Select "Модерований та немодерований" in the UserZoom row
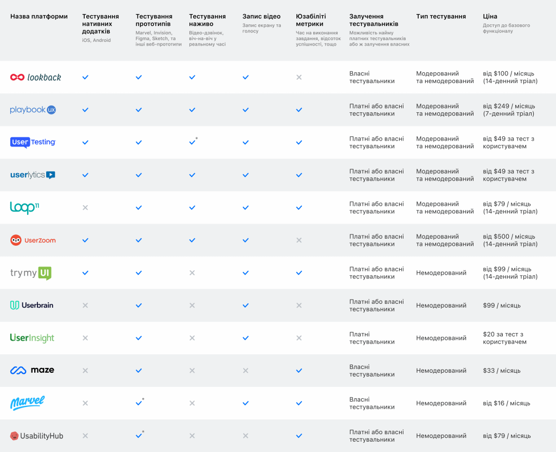Image resolution: width=556 pixels, height=452 pixels. (x=445, y=240)
